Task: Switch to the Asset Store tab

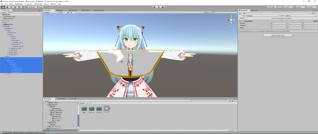Action: (99, 10)
